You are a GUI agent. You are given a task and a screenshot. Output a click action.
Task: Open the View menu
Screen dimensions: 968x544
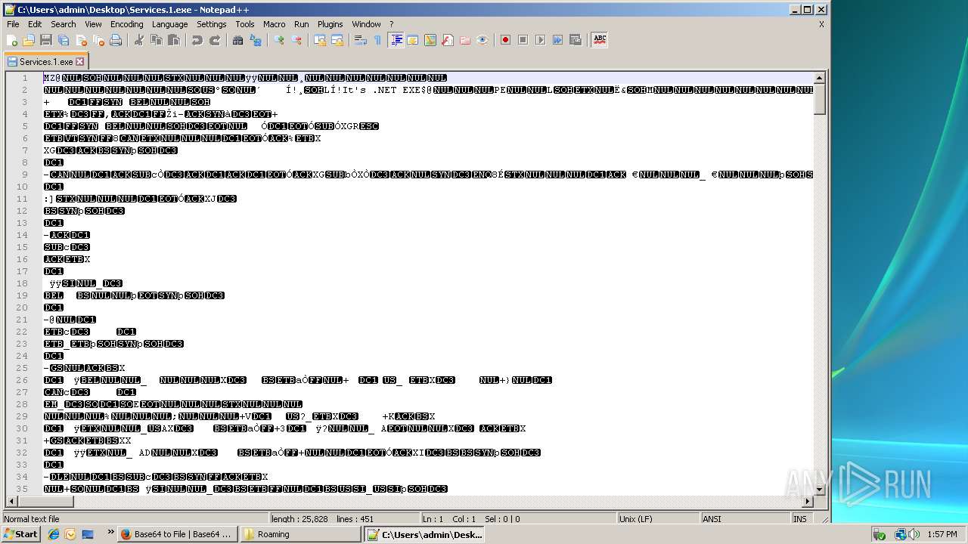click(x=93, y=24)
